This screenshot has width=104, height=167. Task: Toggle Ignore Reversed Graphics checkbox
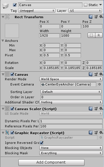click(x=42, y=143)
